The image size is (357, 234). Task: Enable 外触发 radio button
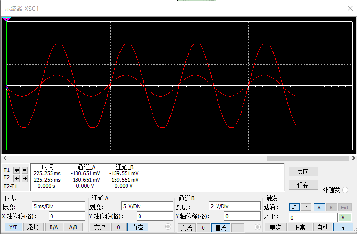[x=345, y=190]
